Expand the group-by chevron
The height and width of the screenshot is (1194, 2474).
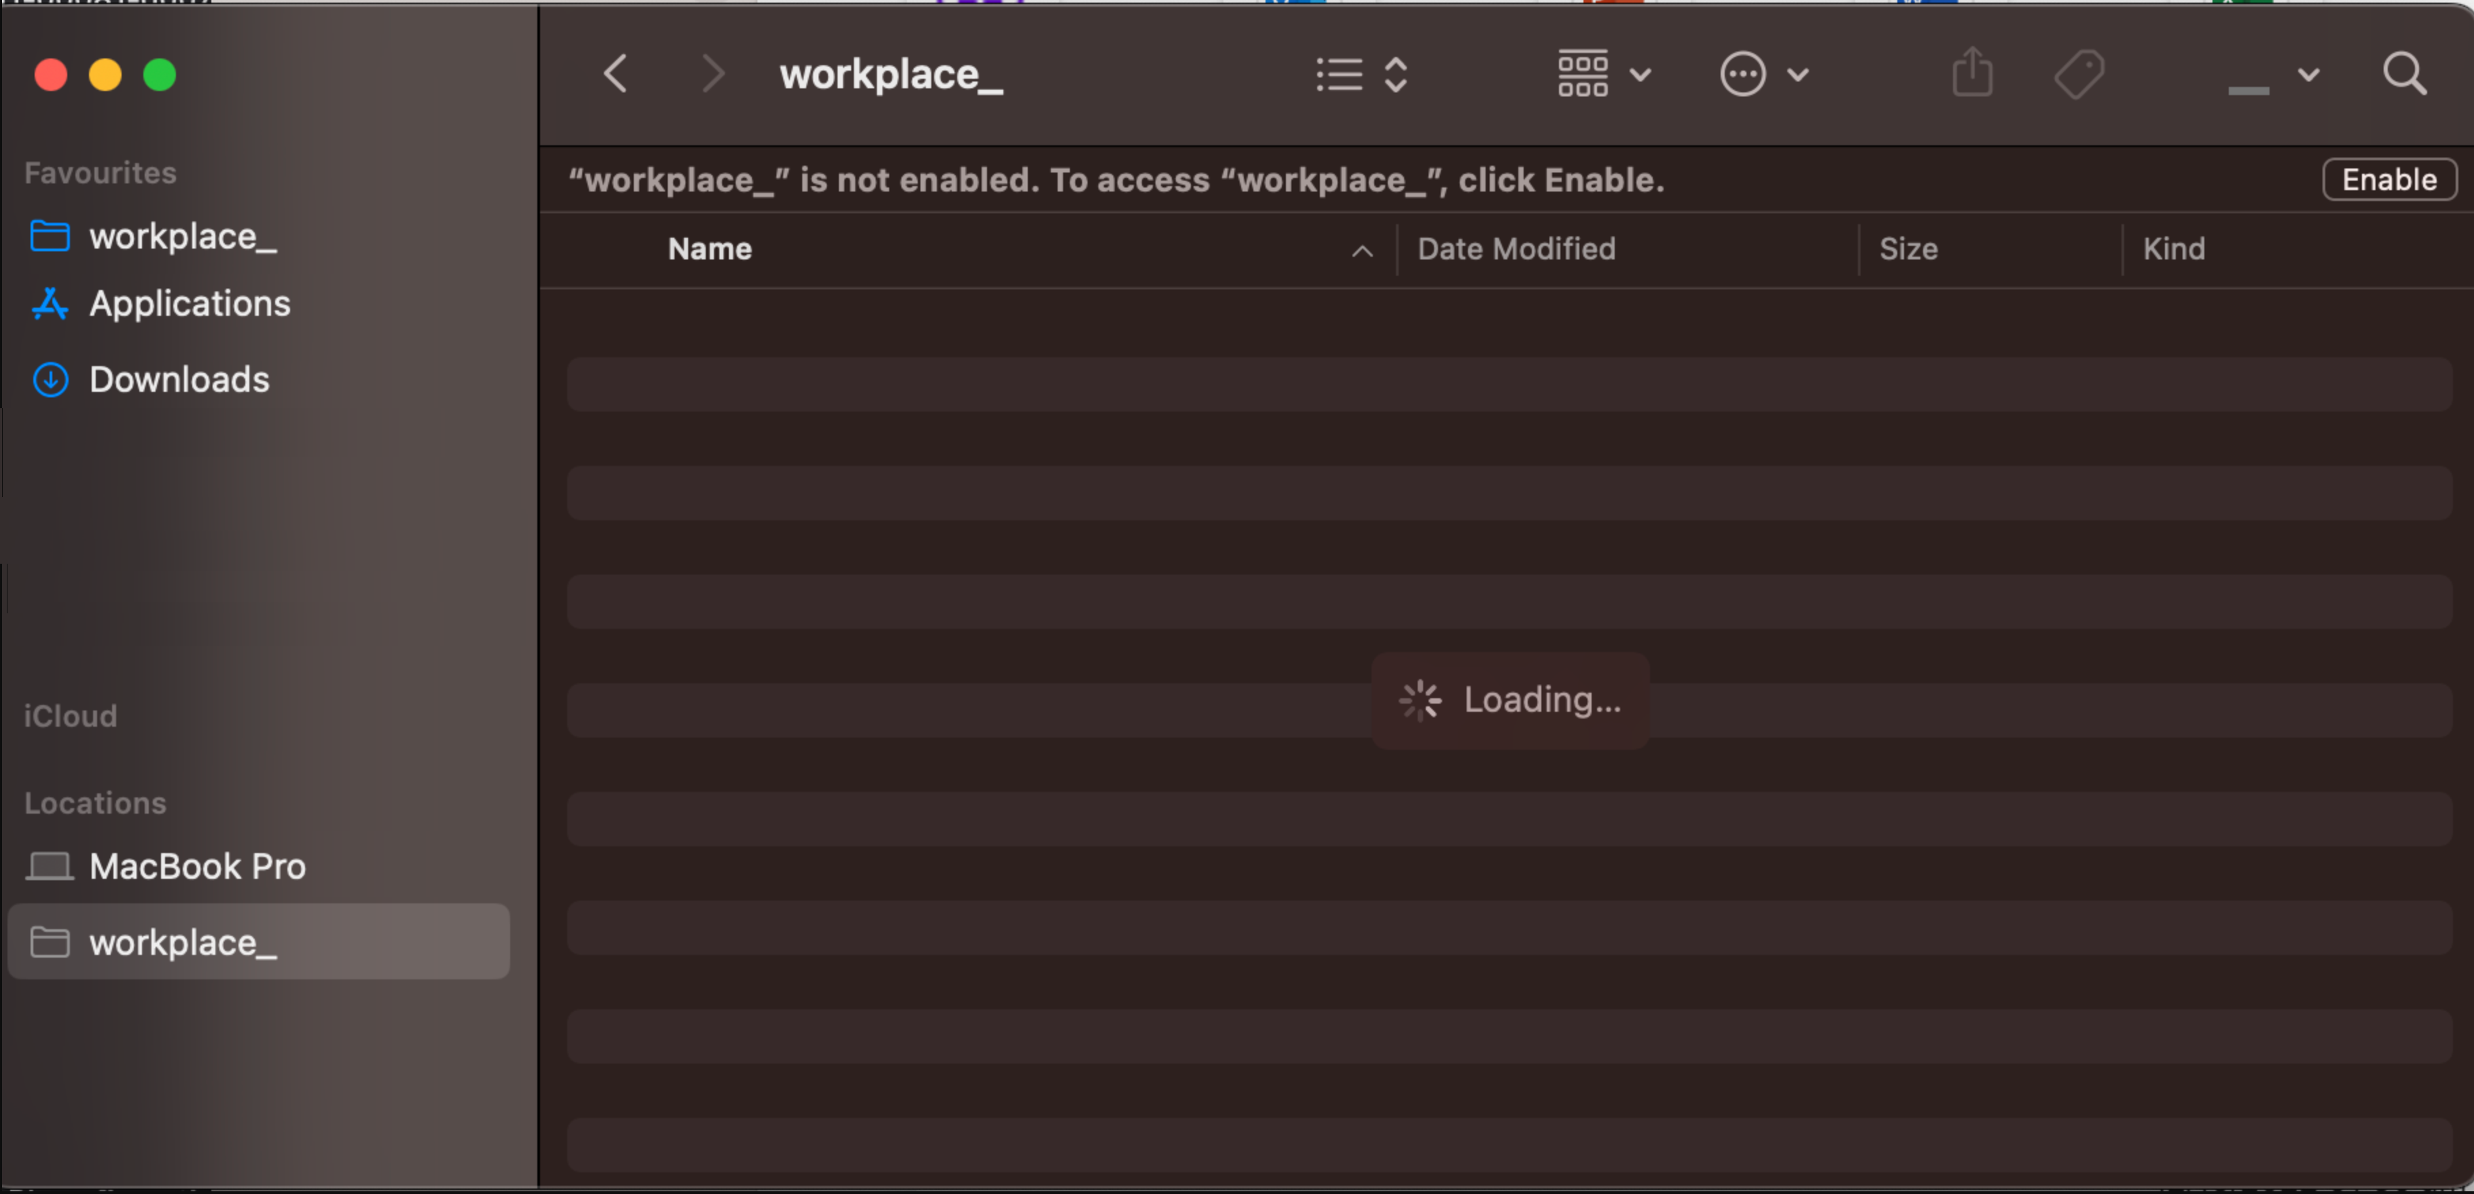pos(1641,75)
